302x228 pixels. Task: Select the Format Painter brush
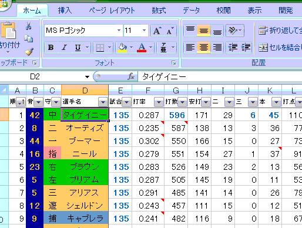(29, 51)
